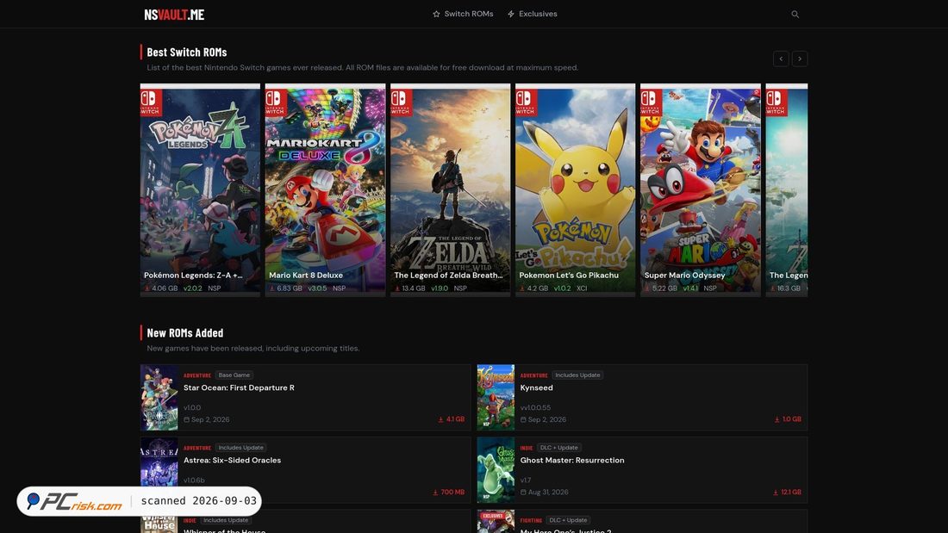Image resolution: width=948 pixels, height=533 pixels.
Task: Click the 700 MB download size on Astrea
Action: coord(449,492)
